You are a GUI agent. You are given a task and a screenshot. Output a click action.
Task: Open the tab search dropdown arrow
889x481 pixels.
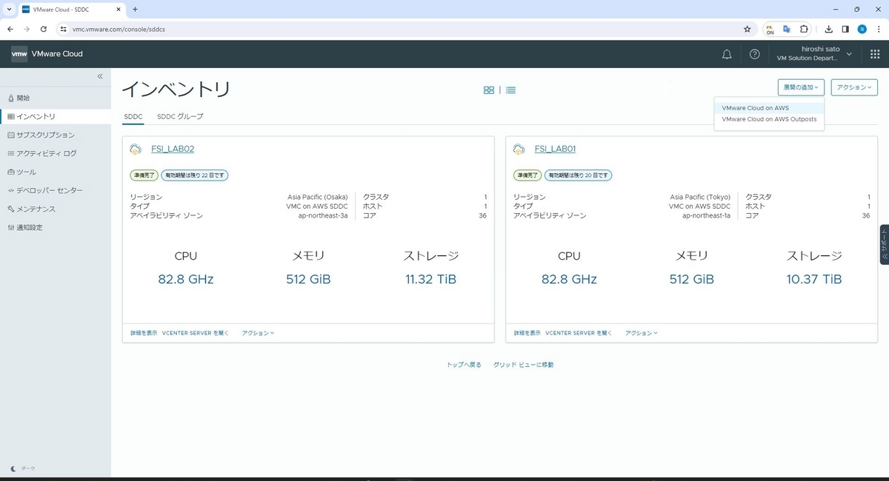[8, 9]
